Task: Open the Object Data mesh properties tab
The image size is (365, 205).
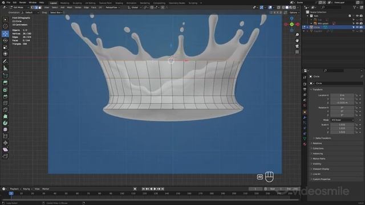Action: click(305, 139)
